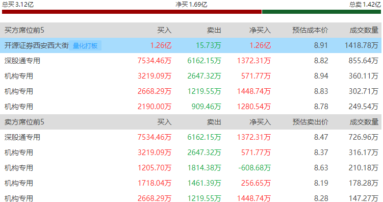The height and width of the screenshot is (202, 383).
Task: Click 成交数量 header in the 卖方席位前5 row
Action: click(364, 122)
